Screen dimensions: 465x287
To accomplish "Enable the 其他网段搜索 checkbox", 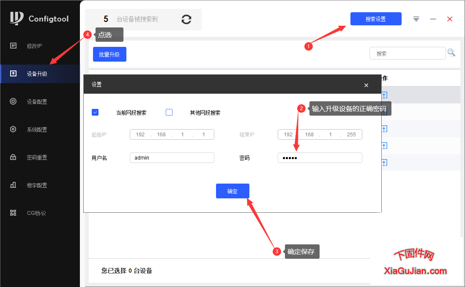I will pyautogui.click(x=169, y=112).
